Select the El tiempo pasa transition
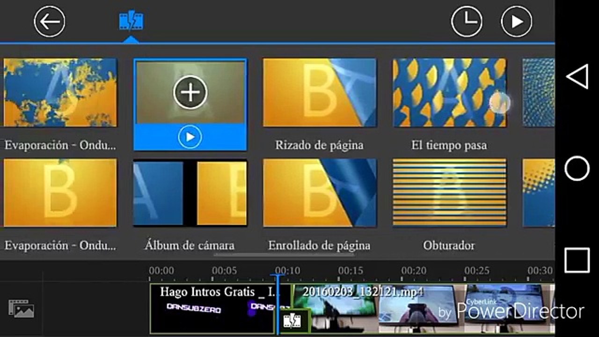This screenshot has height=337, width=599. click(x=449, y=93)
